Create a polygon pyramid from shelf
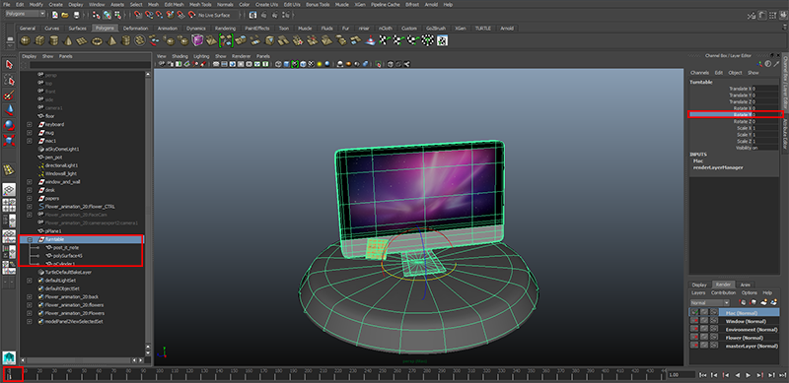Viewport: 789px width, 383px height. tap(111, 40)
